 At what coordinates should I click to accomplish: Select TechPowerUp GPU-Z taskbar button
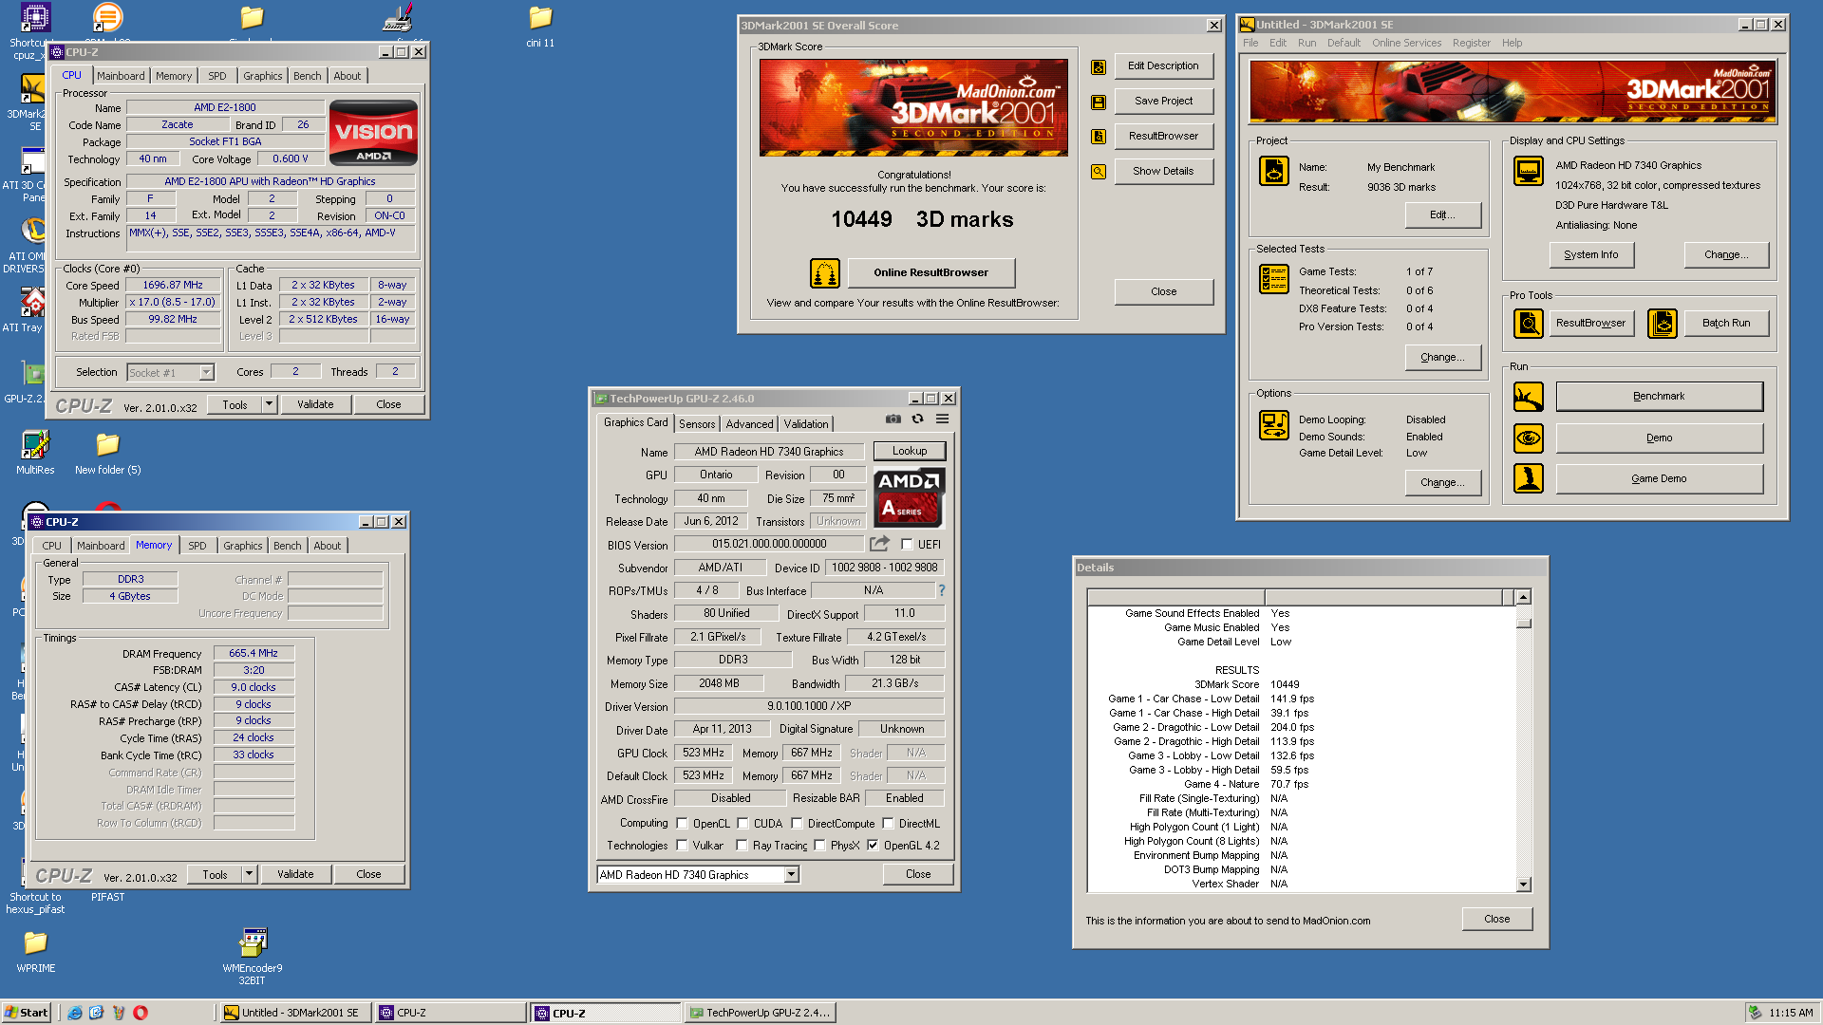(x=760, y=1013)
